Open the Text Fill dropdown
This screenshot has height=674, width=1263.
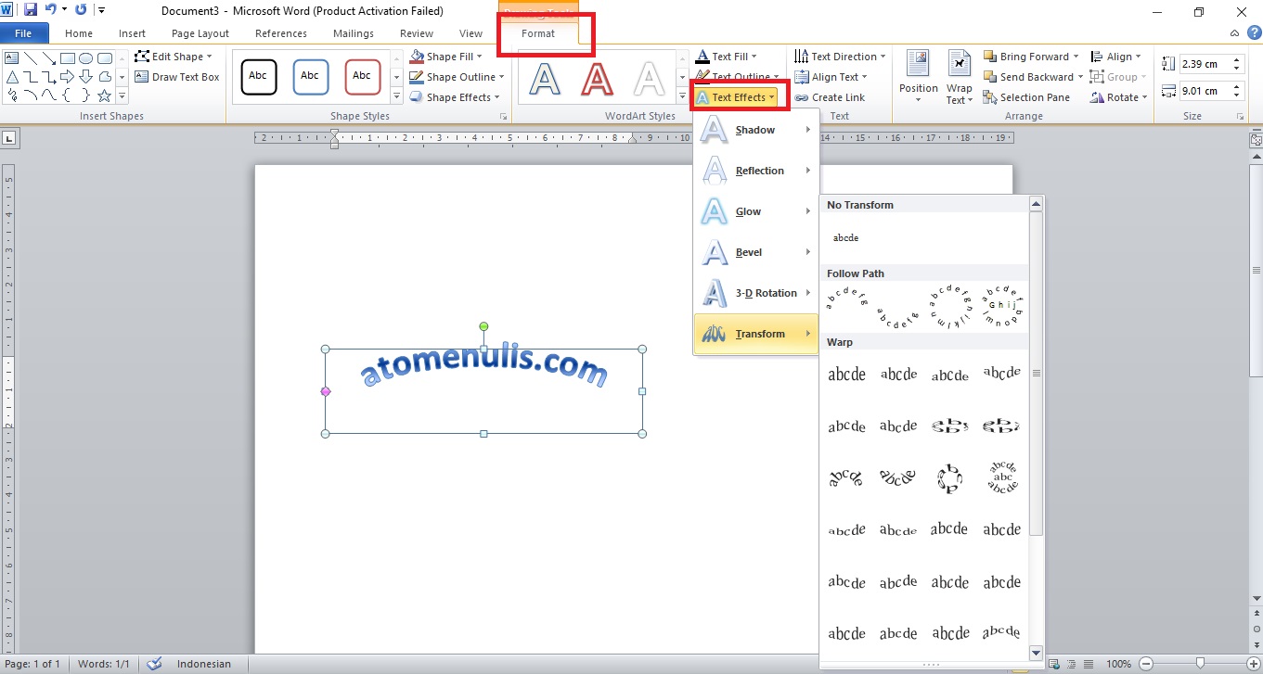tap(727, 57)
